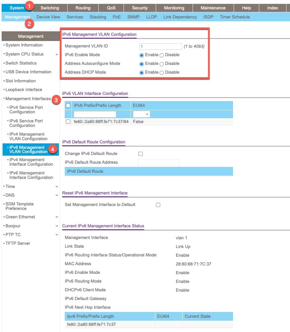Click the Management VLAN ID field
290x332 pixels.
(x=161, y=47)
